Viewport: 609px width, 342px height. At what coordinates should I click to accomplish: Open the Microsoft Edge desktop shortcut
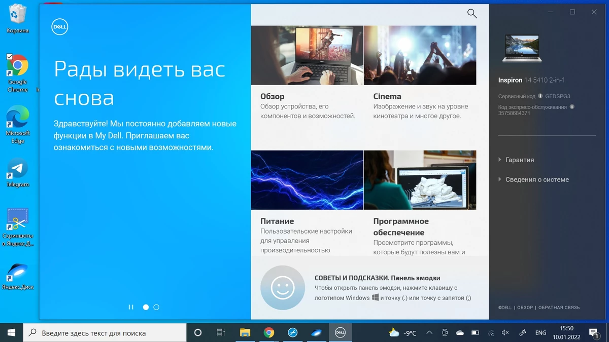click(x=18, y=125)
